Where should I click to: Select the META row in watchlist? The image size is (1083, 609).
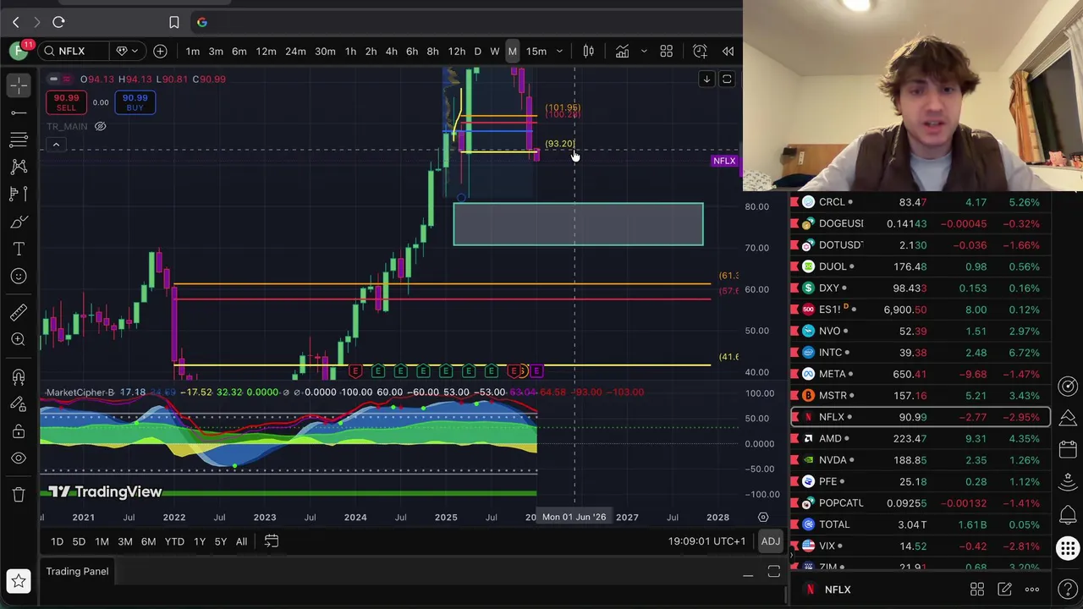point(921,374)
